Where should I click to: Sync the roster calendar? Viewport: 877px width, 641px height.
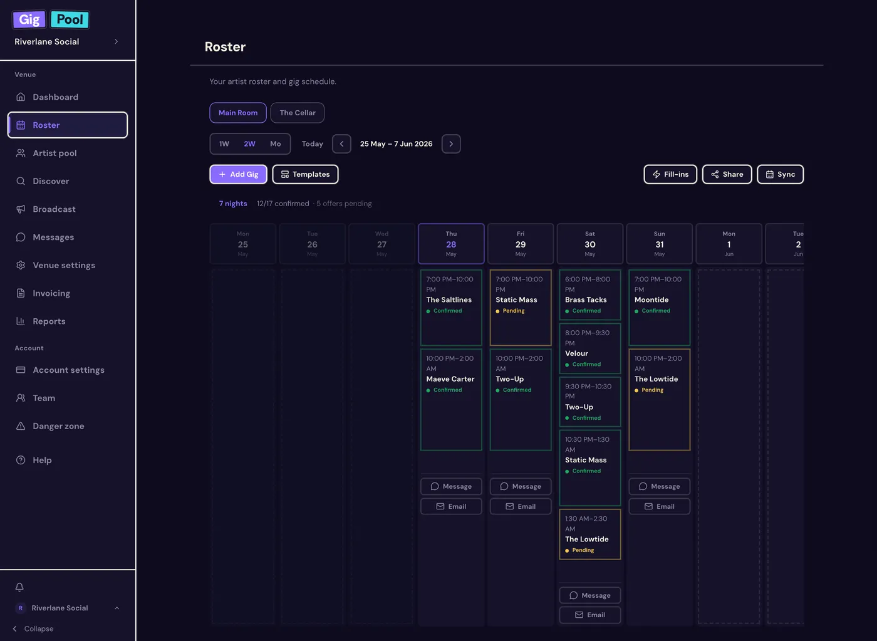point(781,174)
